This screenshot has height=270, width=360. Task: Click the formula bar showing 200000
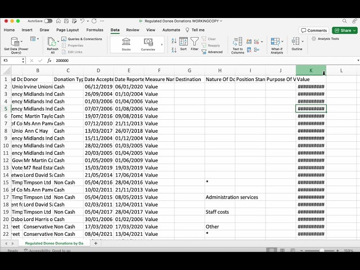pyautogui.click(x=204, y=61)
